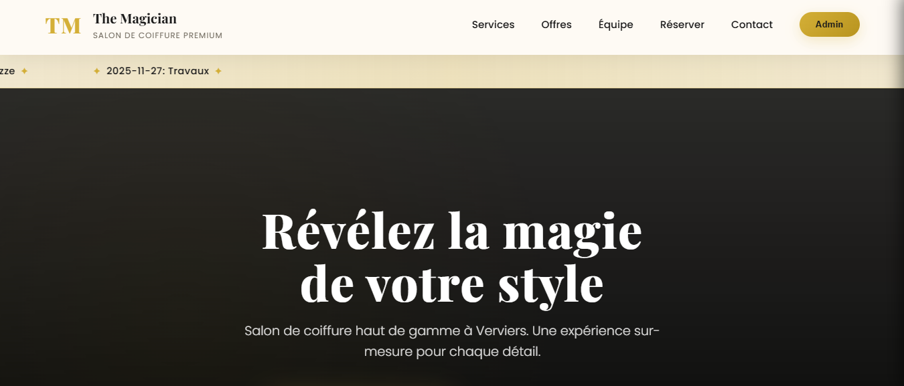Open the Équipe navigation link

(x=615, y=24)
